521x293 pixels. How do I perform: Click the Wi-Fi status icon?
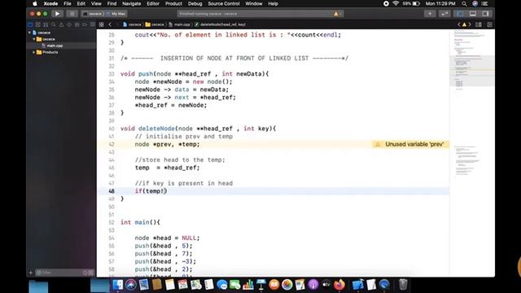coord(396,3)
